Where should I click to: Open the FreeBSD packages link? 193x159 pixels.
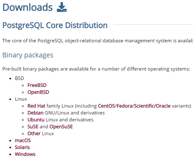click(x=37, y=85)
